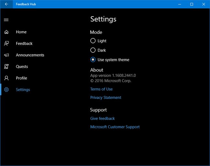Go to the Feedback section
This screenshot has height=166, width=210.
(24, 43)
